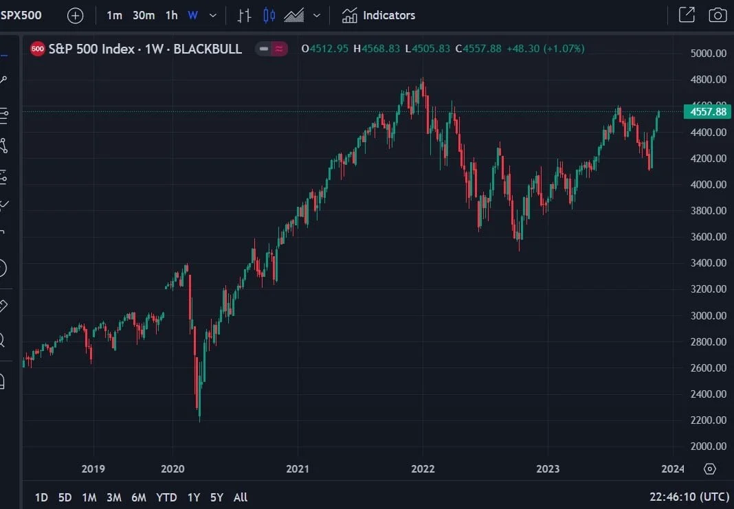
Task: Select the area chart style icon
Action: [294, 15]
